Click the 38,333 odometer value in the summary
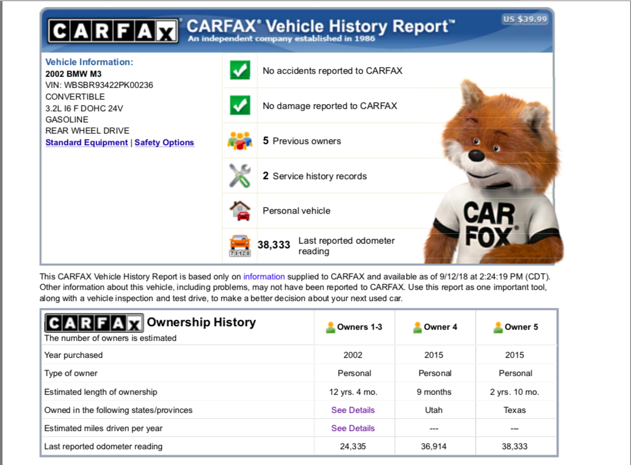Screen dimensions: 631x465 coord(274,245)
